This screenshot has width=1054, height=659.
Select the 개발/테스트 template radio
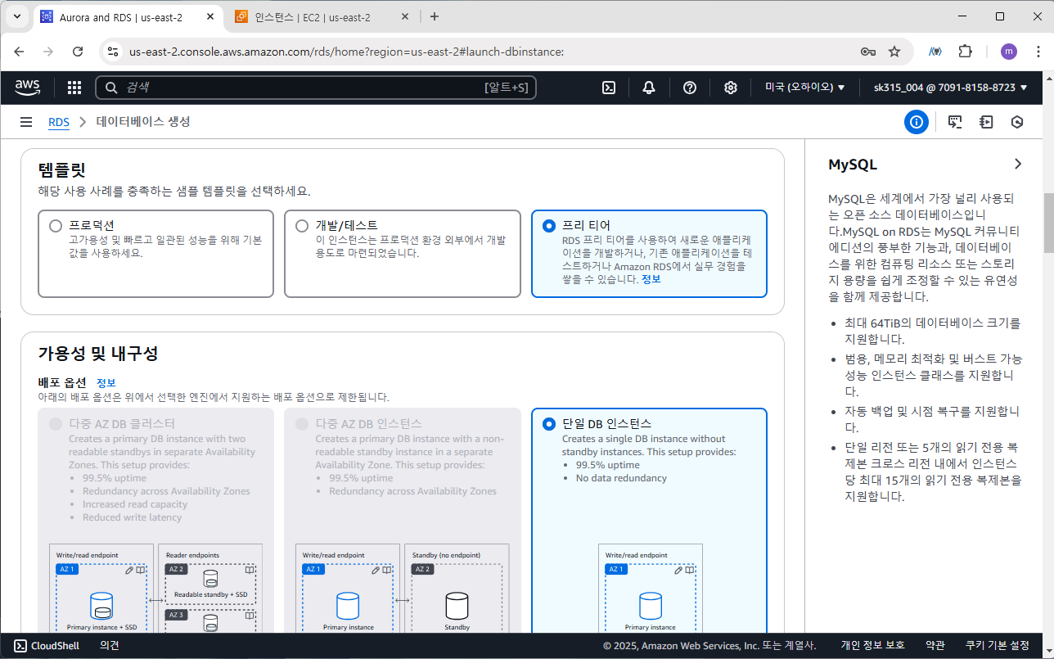(x=302, y=226)
